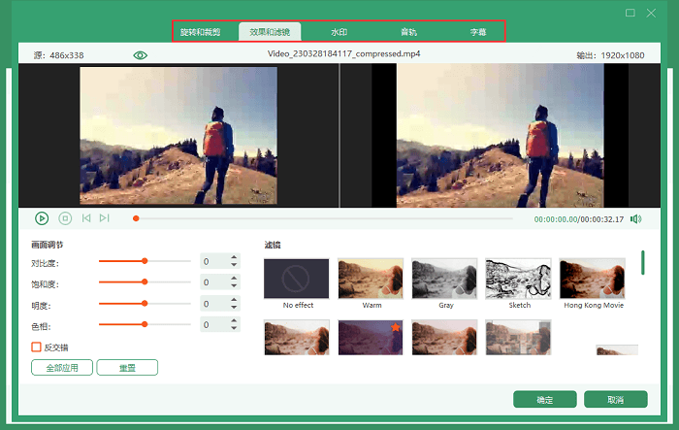679x430 pixels.
Task: Switch to the 水印 watermark tab
Action: (339, 32)
